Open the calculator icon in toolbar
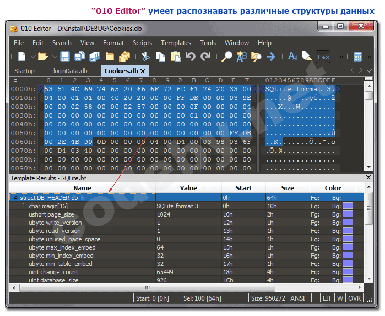 click(x=358, y=57)
